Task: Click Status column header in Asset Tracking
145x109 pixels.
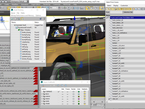Action: [x=38, y=22]
